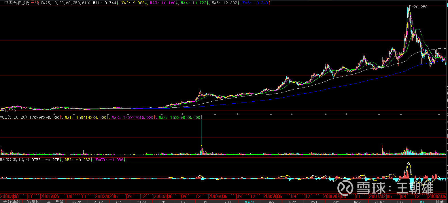
Task: Click the 2006/04 date on time axis
Action: 332,196
